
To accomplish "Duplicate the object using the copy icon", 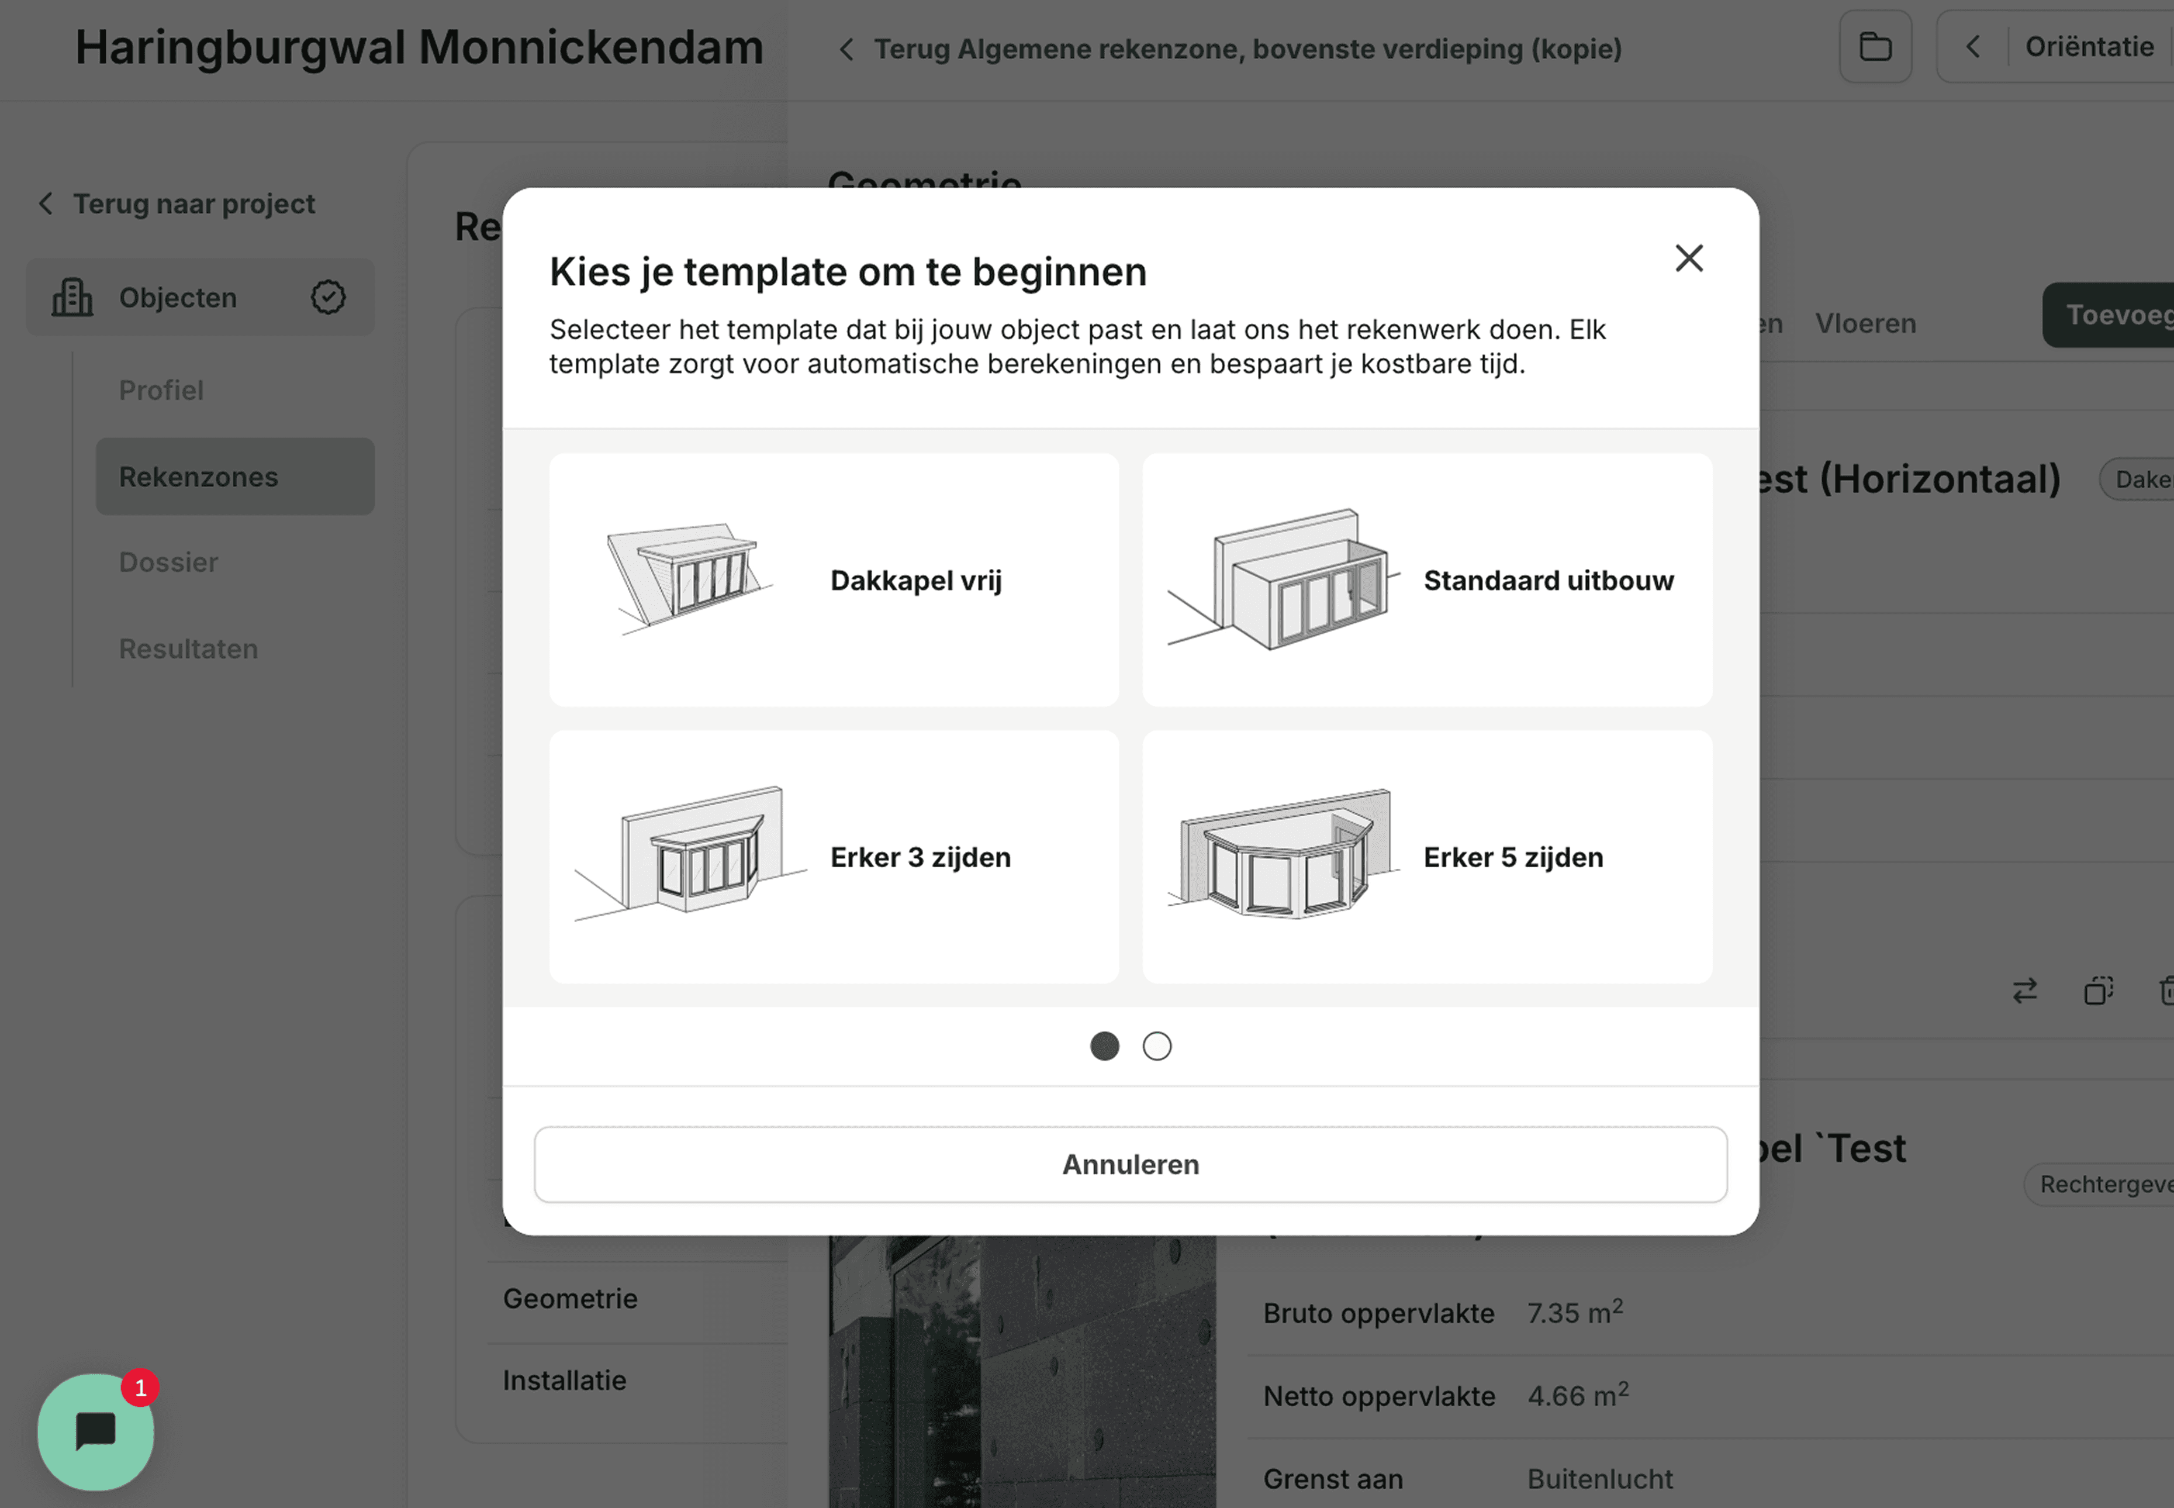I will pyautogui.click(x=2099, y=990).
